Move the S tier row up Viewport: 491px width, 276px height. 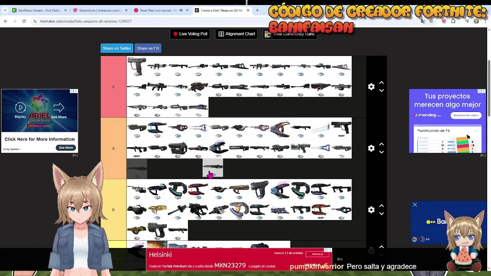pyautogui.click(x=381, y=83)
